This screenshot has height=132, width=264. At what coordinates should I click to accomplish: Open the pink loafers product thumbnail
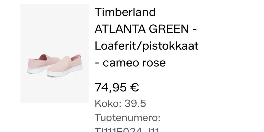pyautogui.click(x=55, y=53)
